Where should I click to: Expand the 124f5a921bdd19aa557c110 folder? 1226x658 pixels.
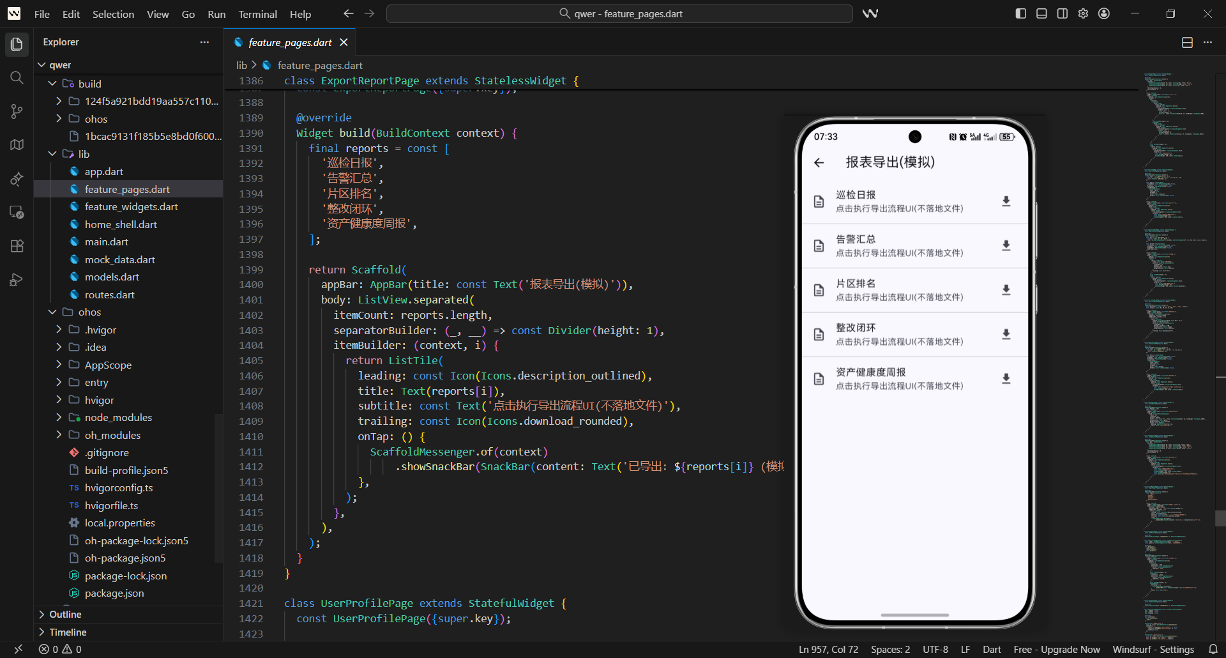(59, 101)
